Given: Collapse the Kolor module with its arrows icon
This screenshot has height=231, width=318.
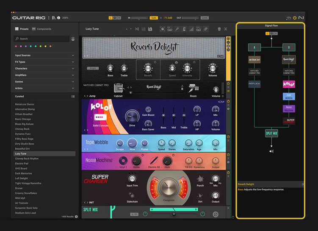Looking at the screenshot, I should 228,105.
